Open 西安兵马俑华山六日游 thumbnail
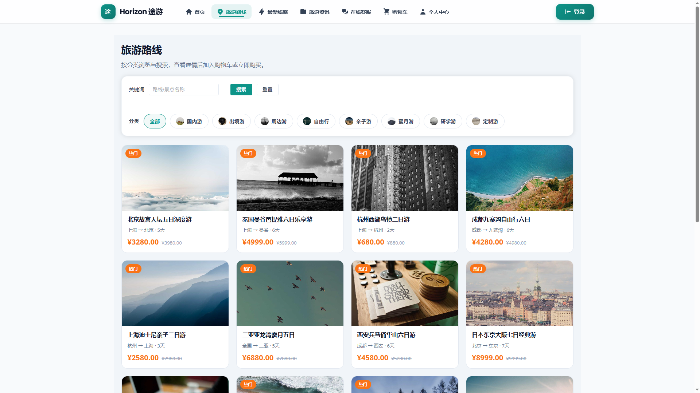This screenshot has height=393, width=700. [x=405, y=293]
